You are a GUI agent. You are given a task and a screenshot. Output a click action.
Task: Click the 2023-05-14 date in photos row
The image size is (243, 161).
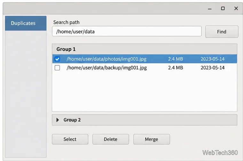pyautogui.click(x=213, y=59)
